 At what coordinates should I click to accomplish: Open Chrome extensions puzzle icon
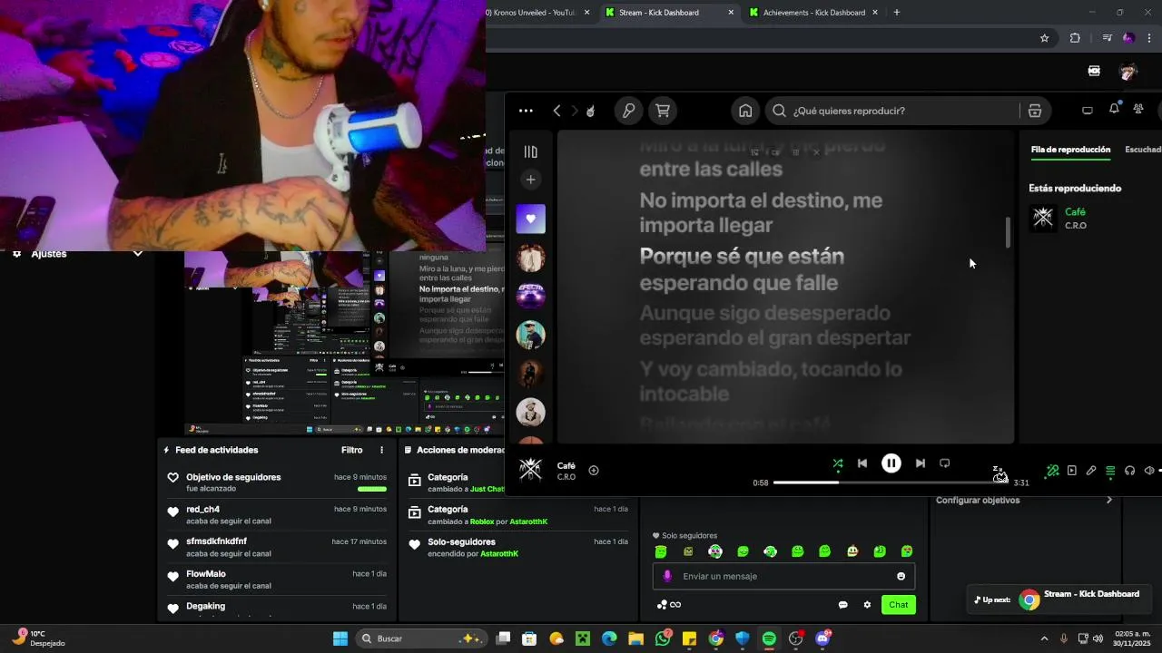1075,38
